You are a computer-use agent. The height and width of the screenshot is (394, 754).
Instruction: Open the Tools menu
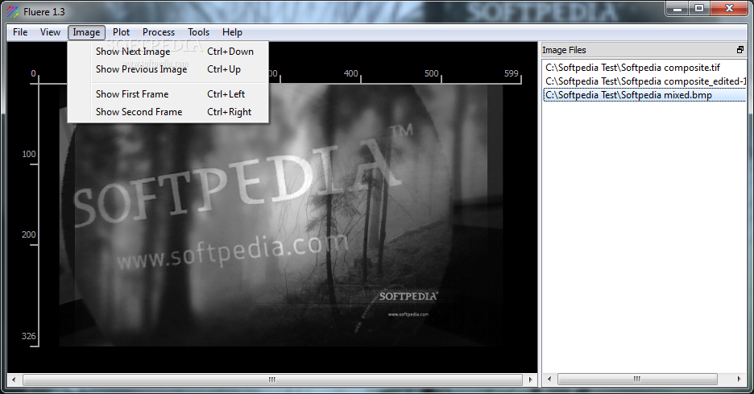pos(199,32)
